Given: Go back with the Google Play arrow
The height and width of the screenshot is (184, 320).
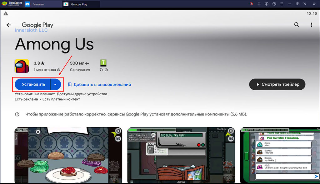Looking at the screenshot, I should [9, 25].
